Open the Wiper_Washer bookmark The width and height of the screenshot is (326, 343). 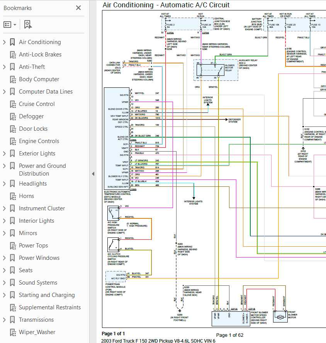(37, 332)
